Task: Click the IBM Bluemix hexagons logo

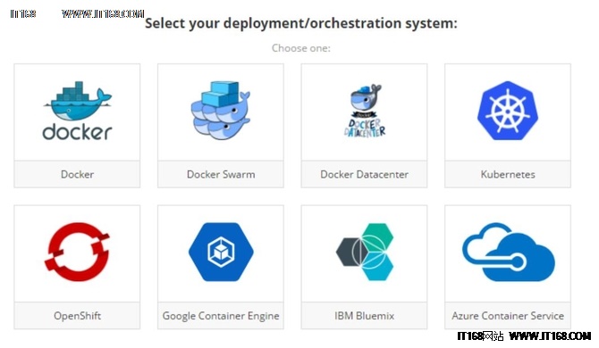Action: (365, 252)
